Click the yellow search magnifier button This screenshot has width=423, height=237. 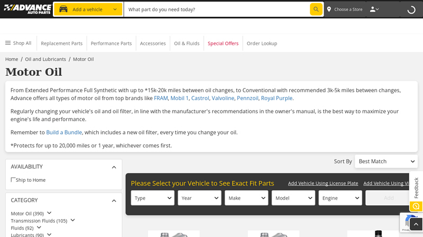[x=316, y=9]
